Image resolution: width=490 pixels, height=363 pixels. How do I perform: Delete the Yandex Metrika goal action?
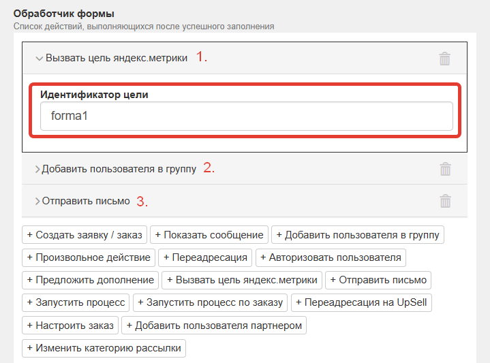pyautogui.click(x=445, y=59)
